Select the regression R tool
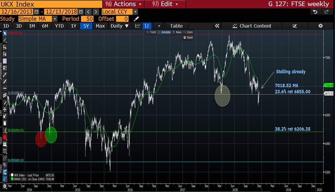335x192 pixels. pyautogui.click(x=5, y=68)
